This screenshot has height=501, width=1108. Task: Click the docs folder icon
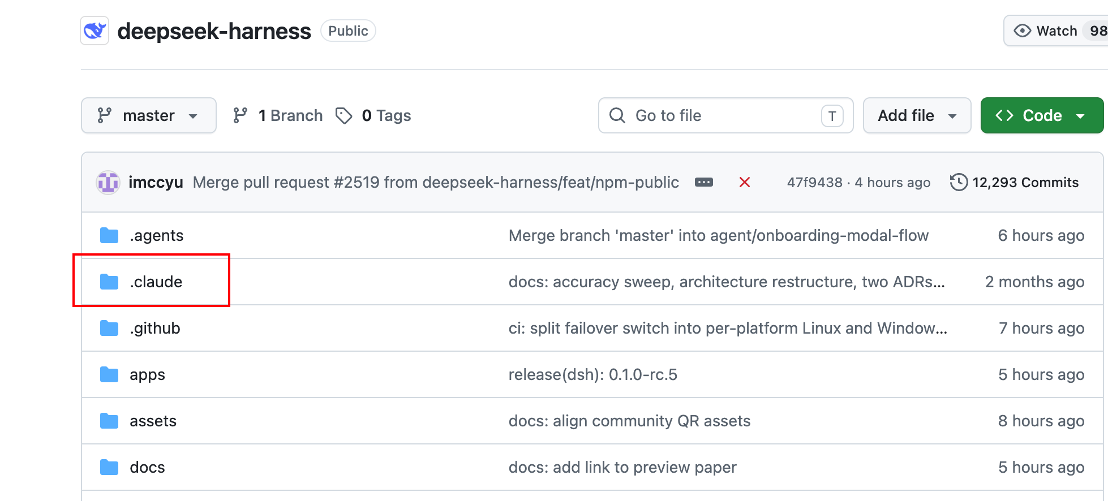(109, 467)
